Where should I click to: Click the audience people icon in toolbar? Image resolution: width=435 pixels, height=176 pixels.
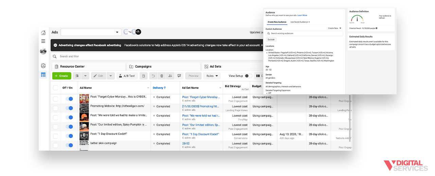coord(170,76)
